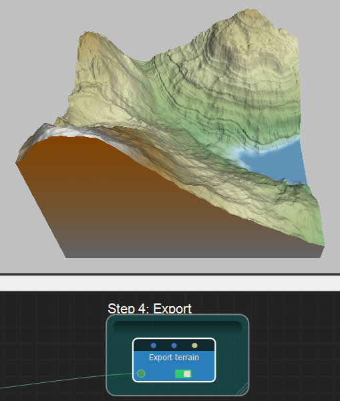Click the tallest peak in the 3D preview
Screen dimensions: 340x401
(x=246, y=13)
